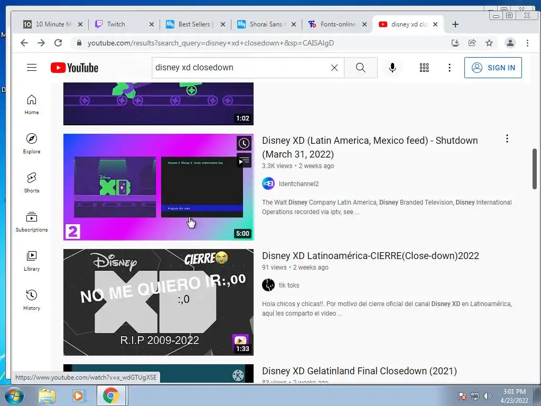Screen dimensions: 541x406
Task: Click the description starting "Hola chicos y chicas"
Action: point(387,309)
